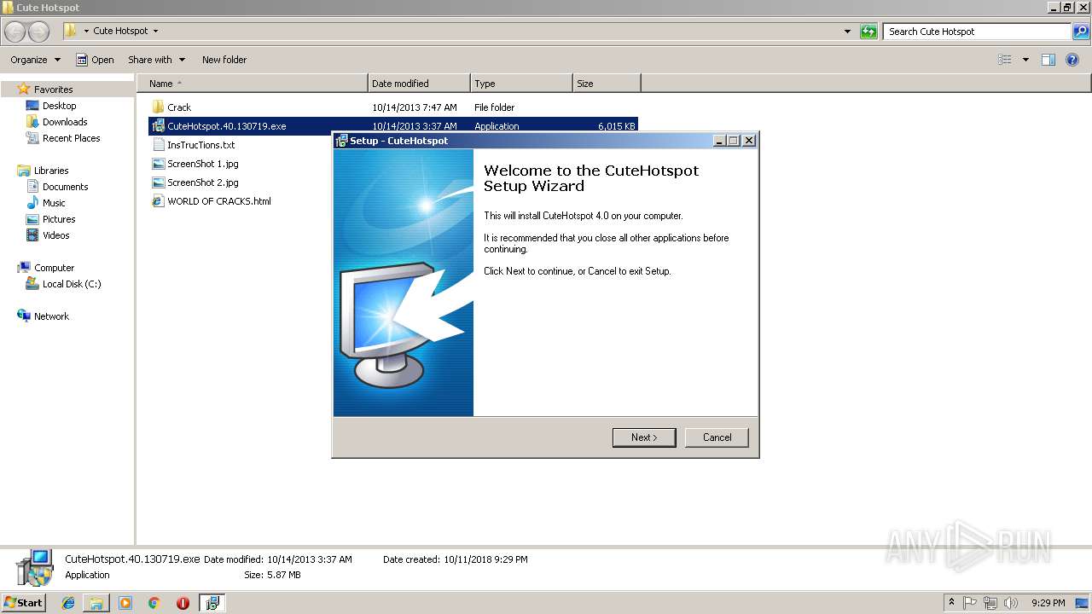Select Libraries in navigation pane
This screenshot has height=614, width=1092.
51,171
